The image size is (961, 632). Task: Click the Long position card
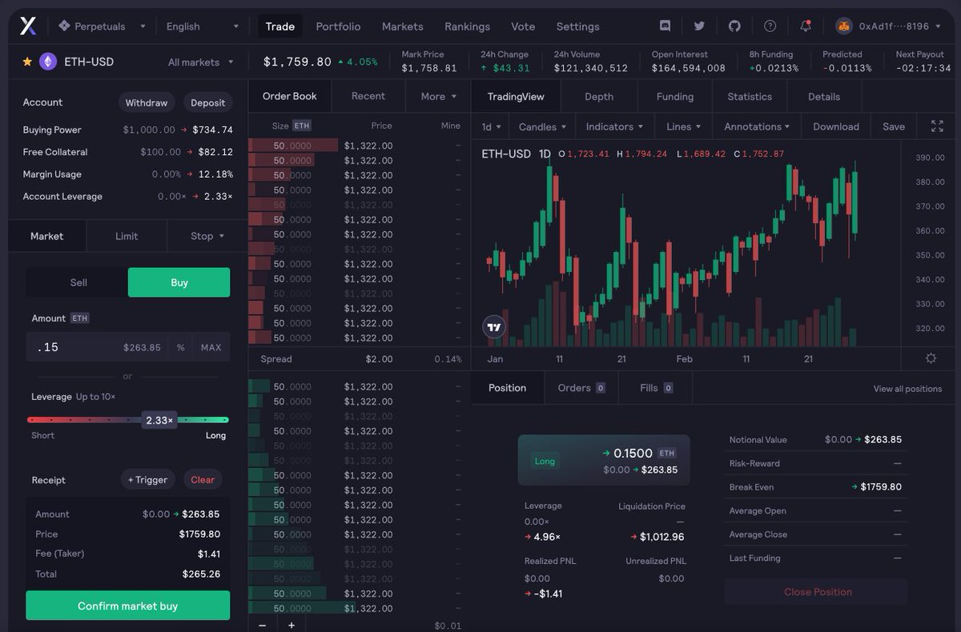604,460
